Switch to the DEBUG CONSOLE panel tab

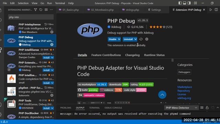(113, 108)
